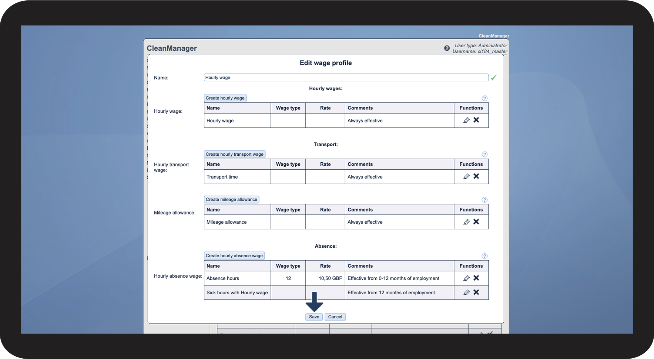Cancel editing the wage profile
654x359 pixels.
(335, 317)
